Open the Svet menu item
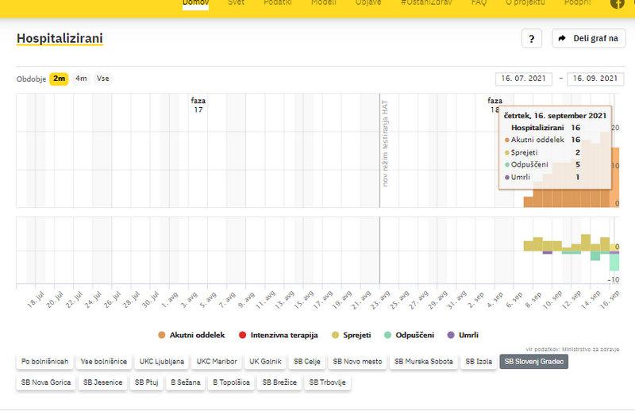 point(237,3)
